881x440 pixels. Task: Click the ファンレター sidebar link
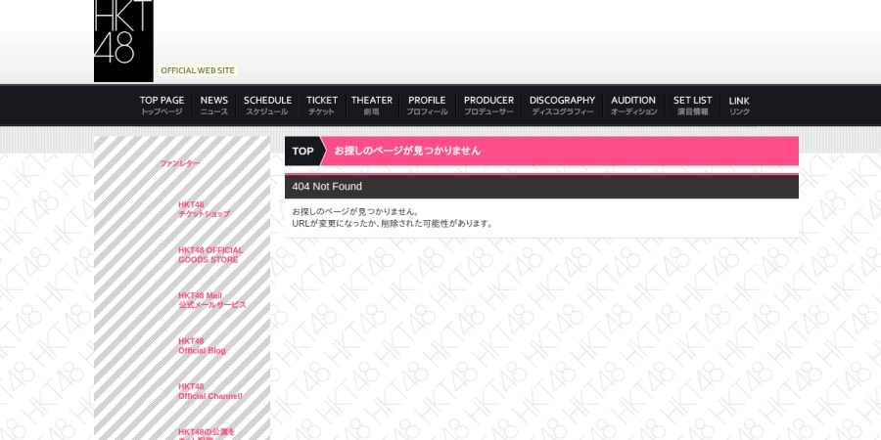(180, 163)
